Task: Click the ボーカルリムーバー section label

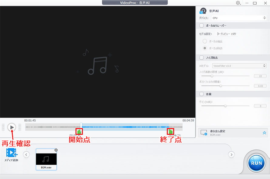Action: 216,26
